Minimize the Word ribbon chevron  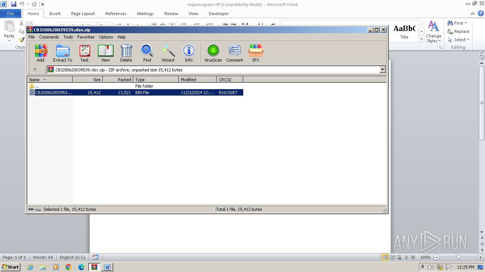(x=473, y=13)
